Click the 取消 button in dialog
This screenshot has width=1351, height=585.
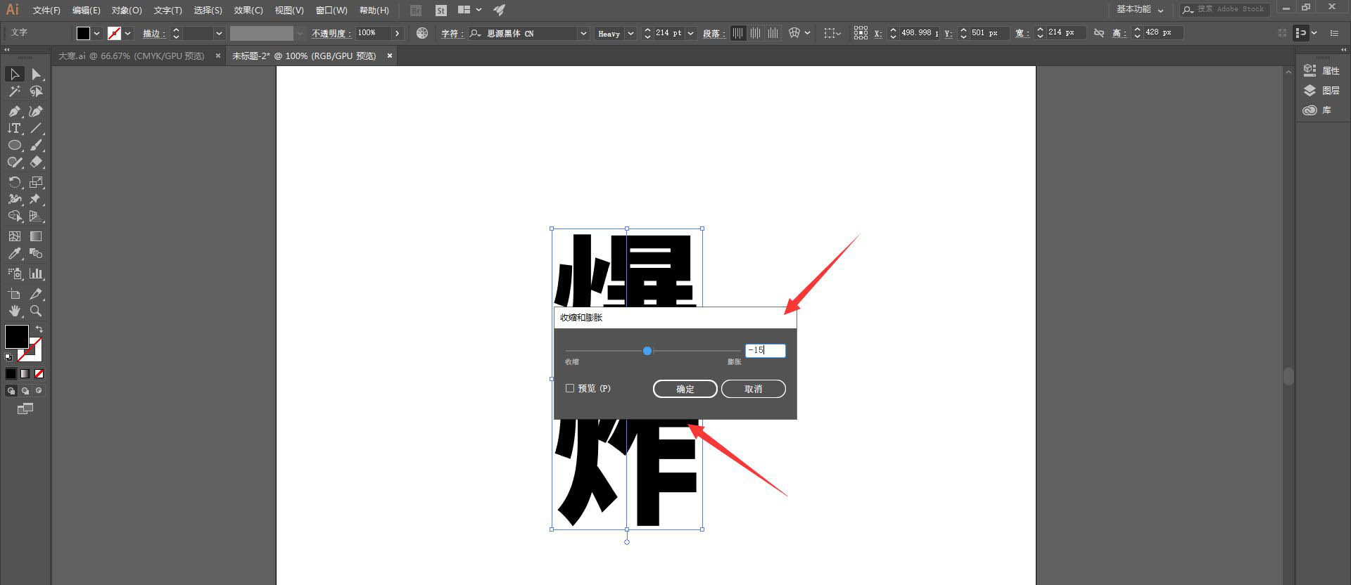[754, 389]
